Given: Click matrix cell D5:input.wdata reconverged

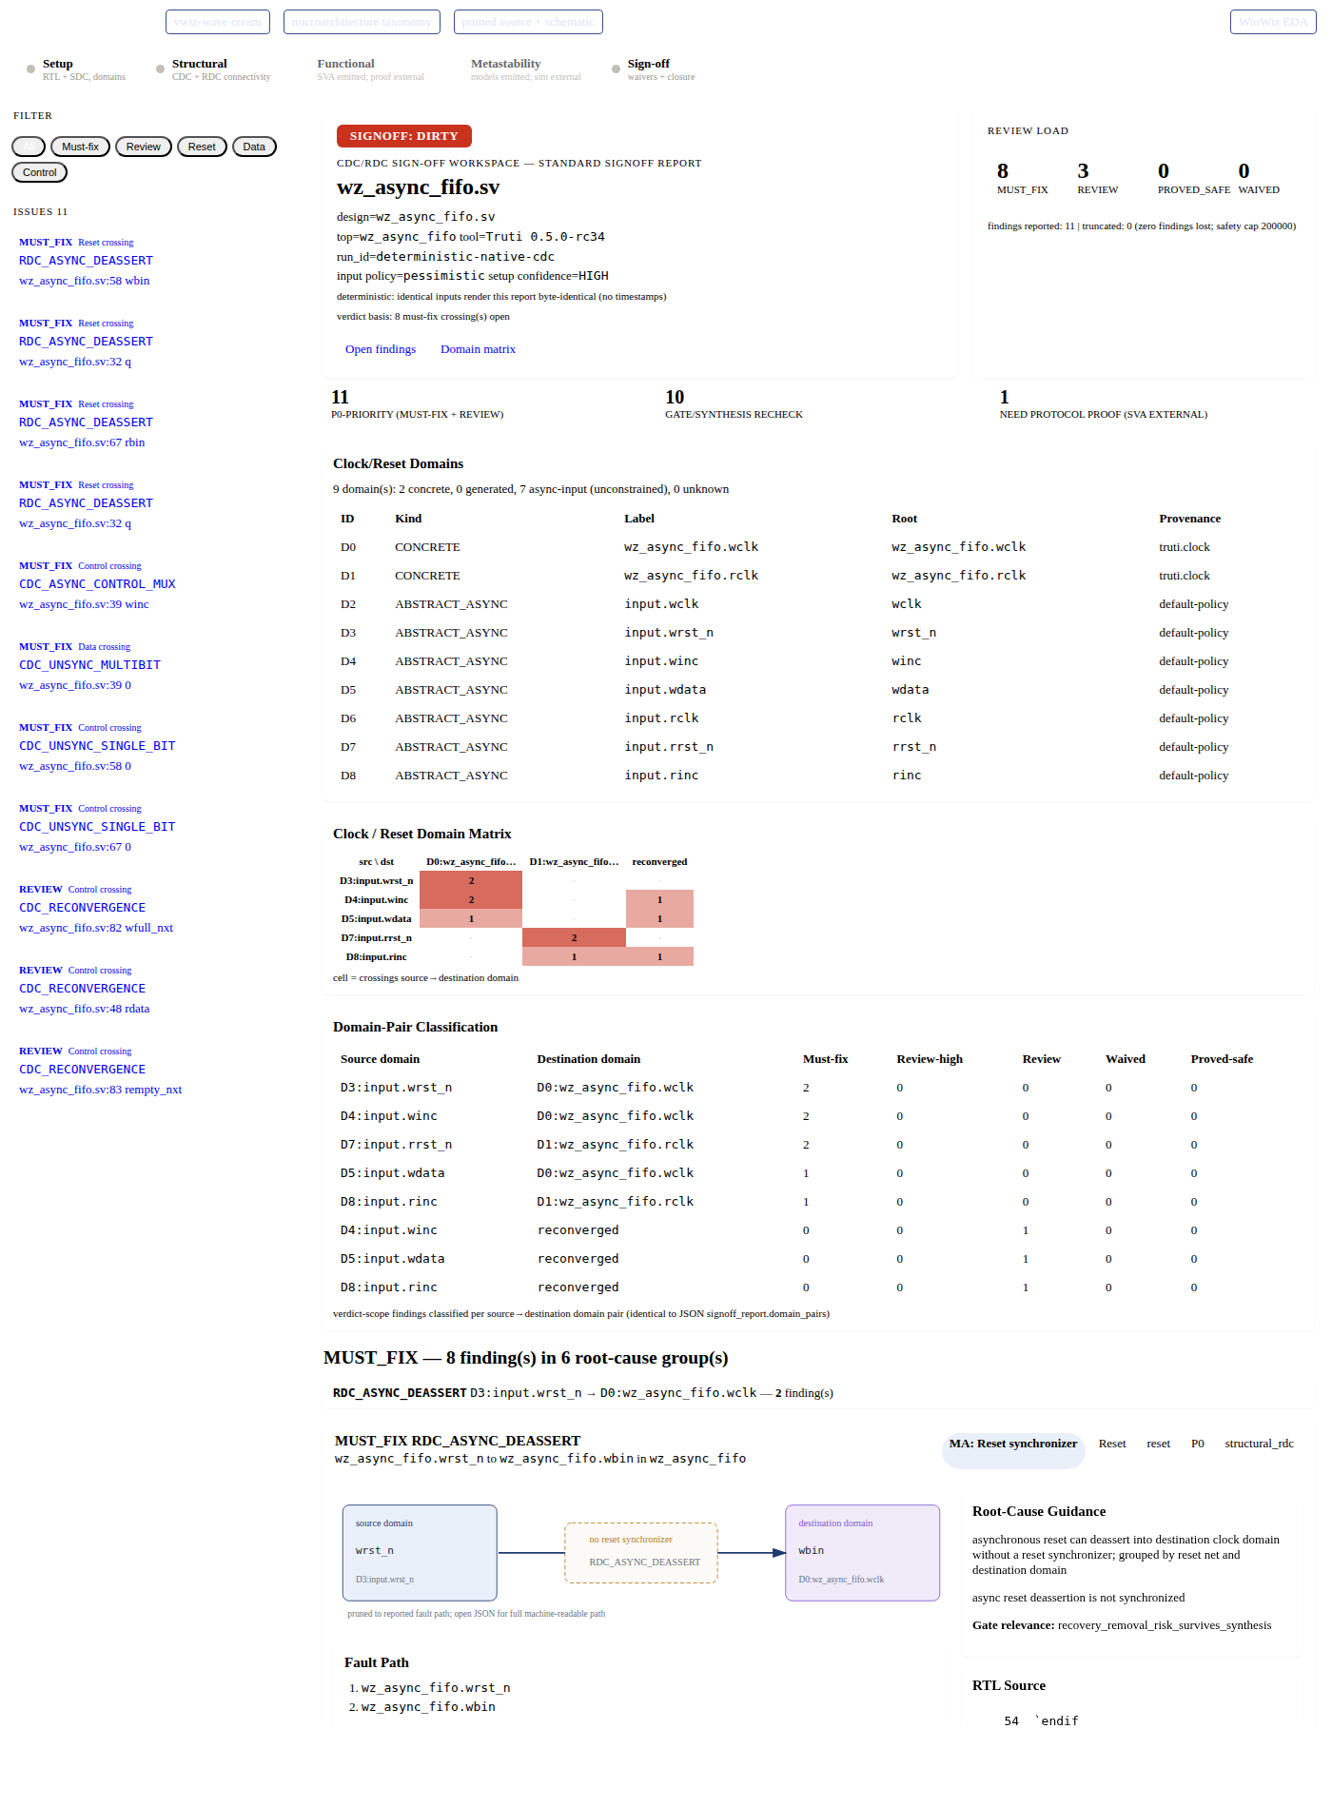Looking at the screenshot, I should coord(659,918).
